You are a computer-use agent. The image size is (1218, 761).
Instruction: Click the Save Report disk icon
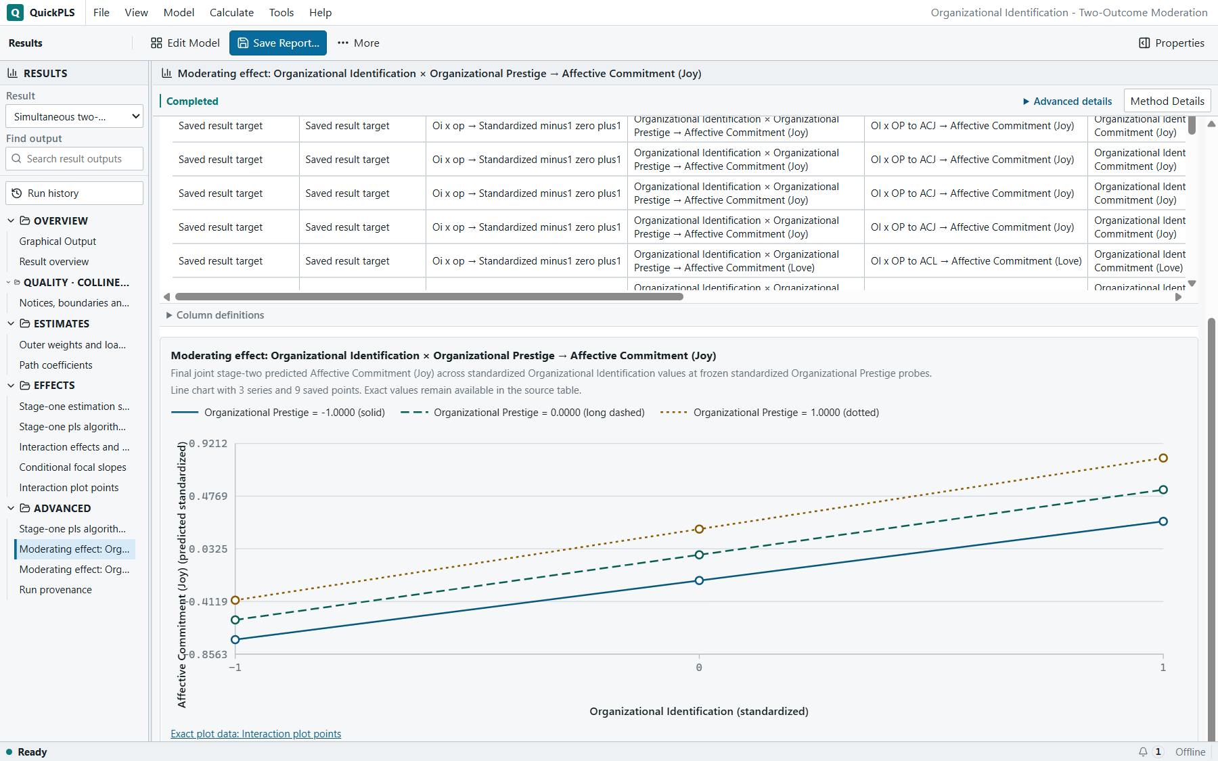[x=243, y=43]
